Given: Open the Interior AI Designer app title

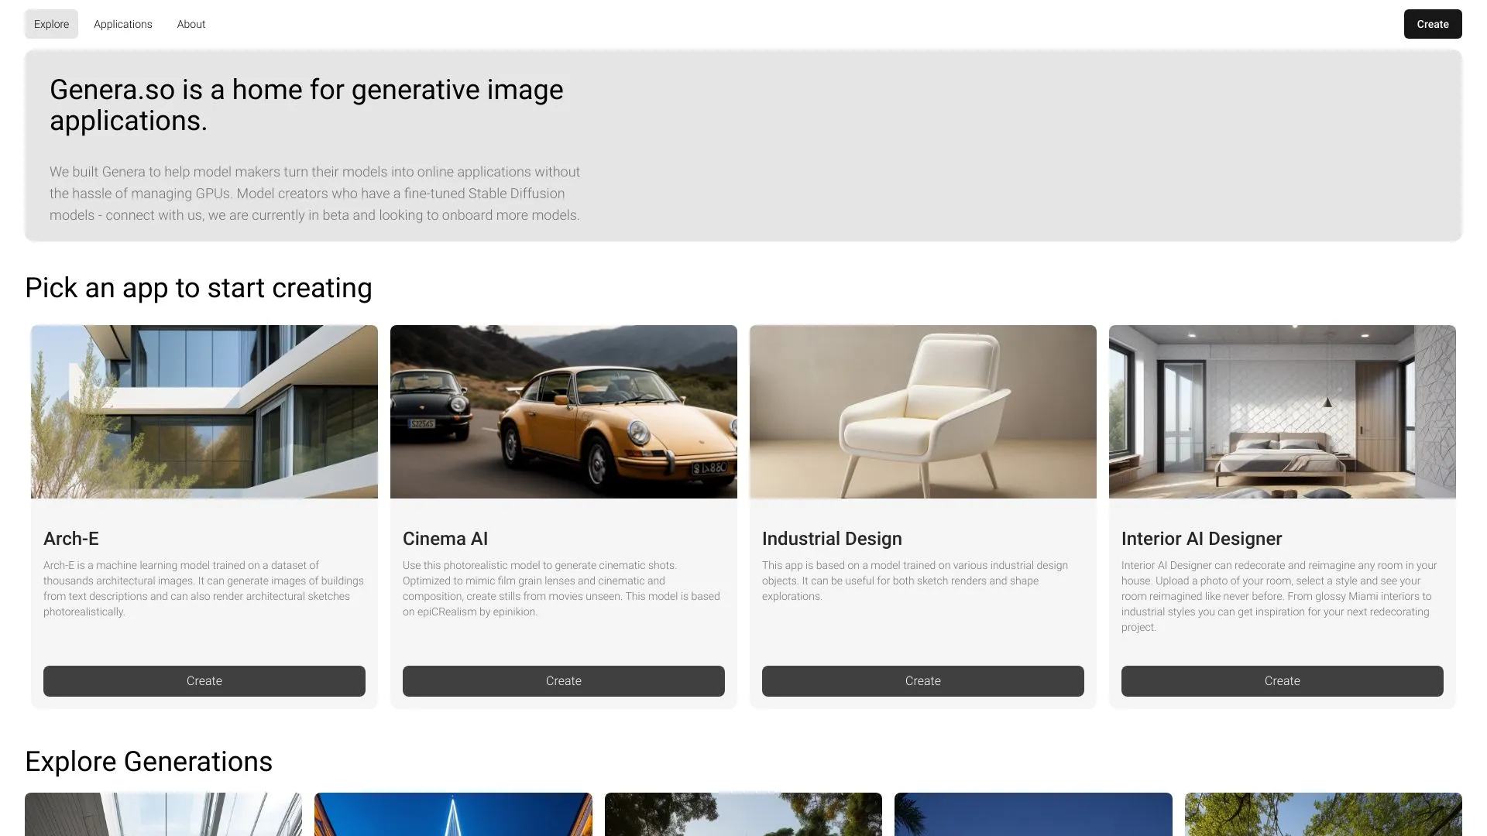Looking at the screenshot, I should click(1201, 539).
